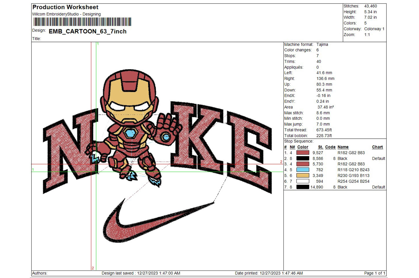Select the light blue thread swatch
The image size is (419, 278).
click(x=303, y=170)
